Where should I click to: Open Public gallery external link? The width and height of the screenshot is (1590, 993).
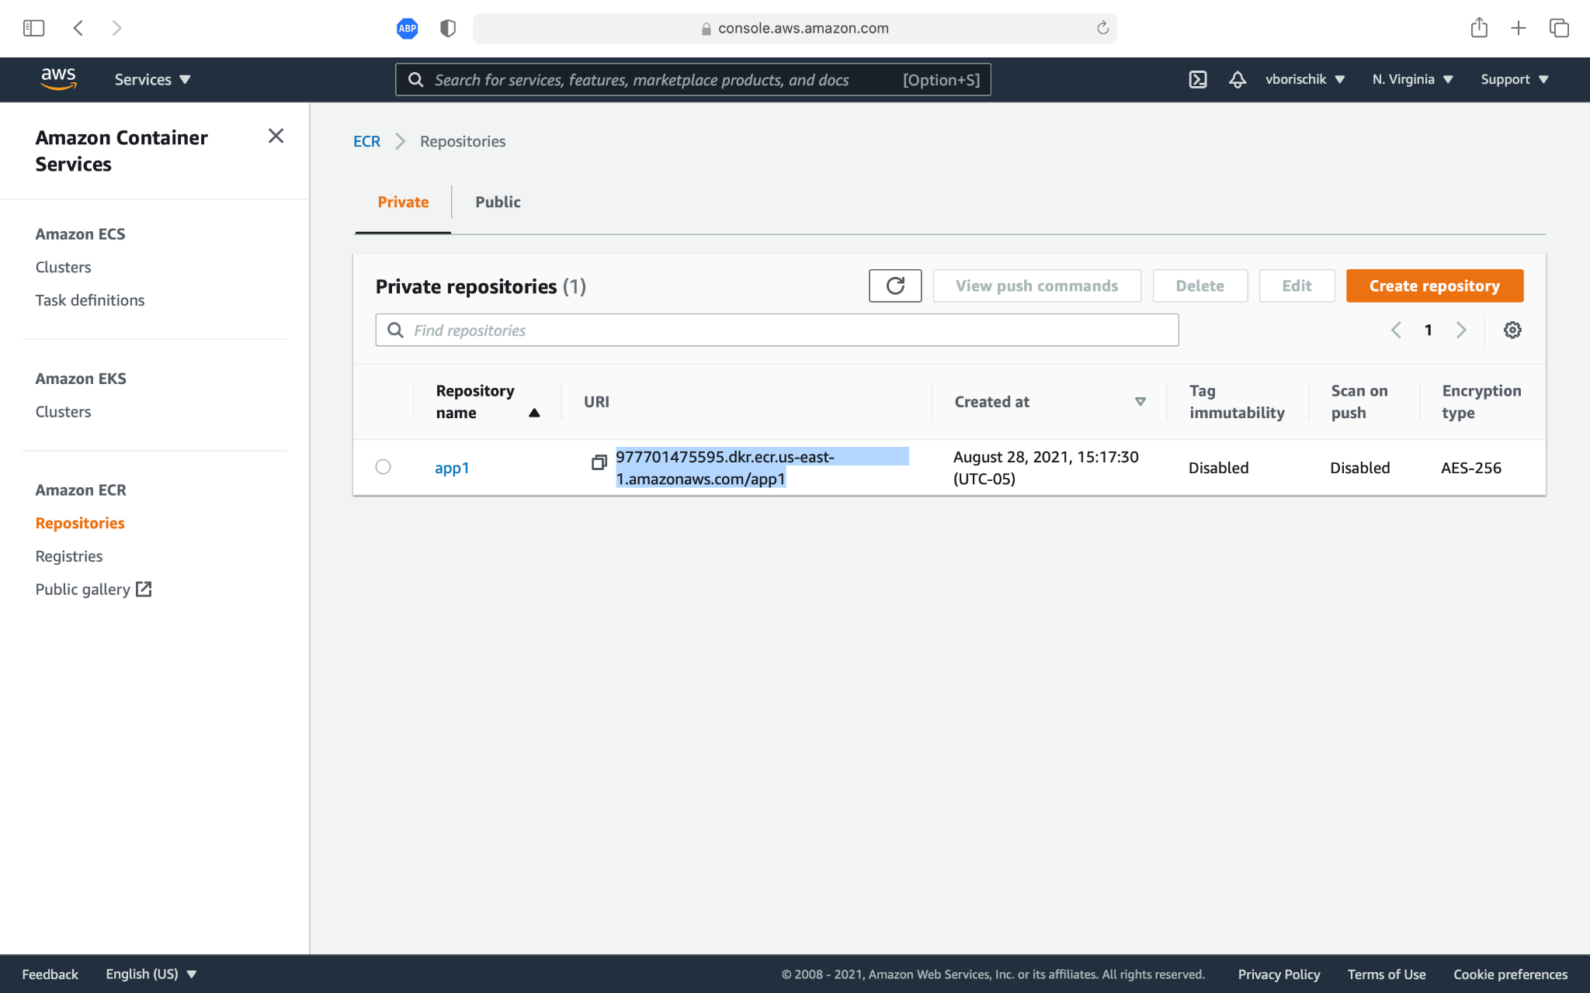tap(93, 590)
